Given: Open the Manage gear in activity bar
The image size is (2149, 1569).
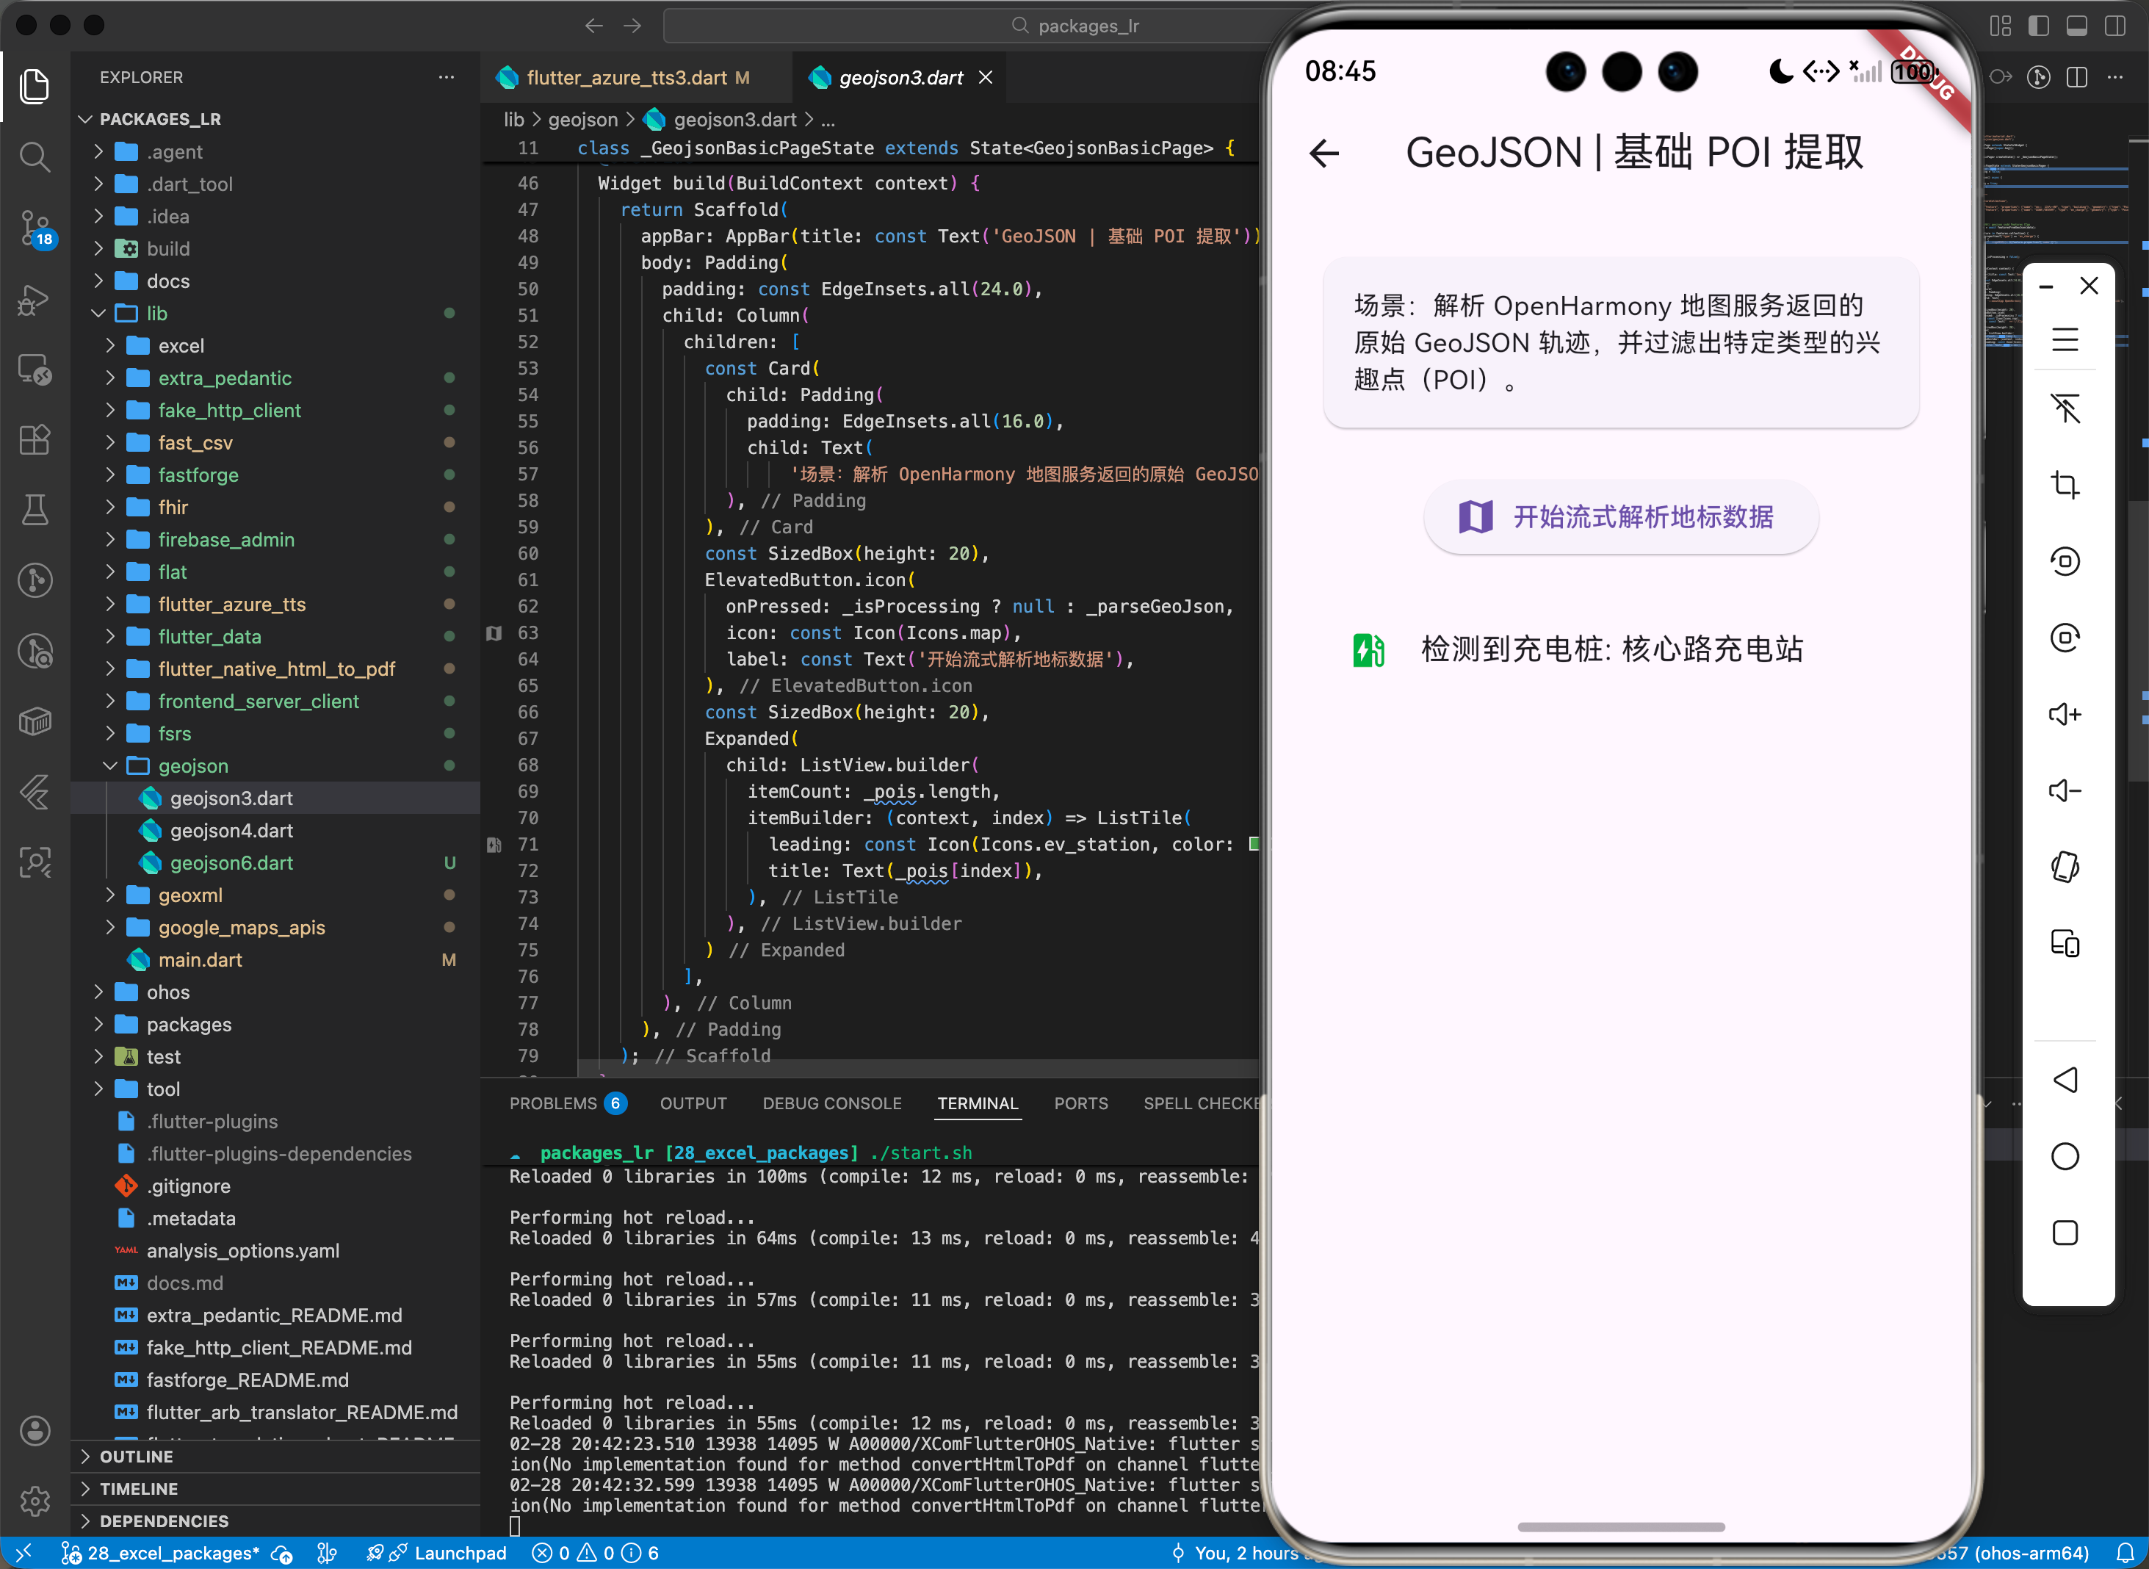Looking at the screenshot, I should (35, 1501).
